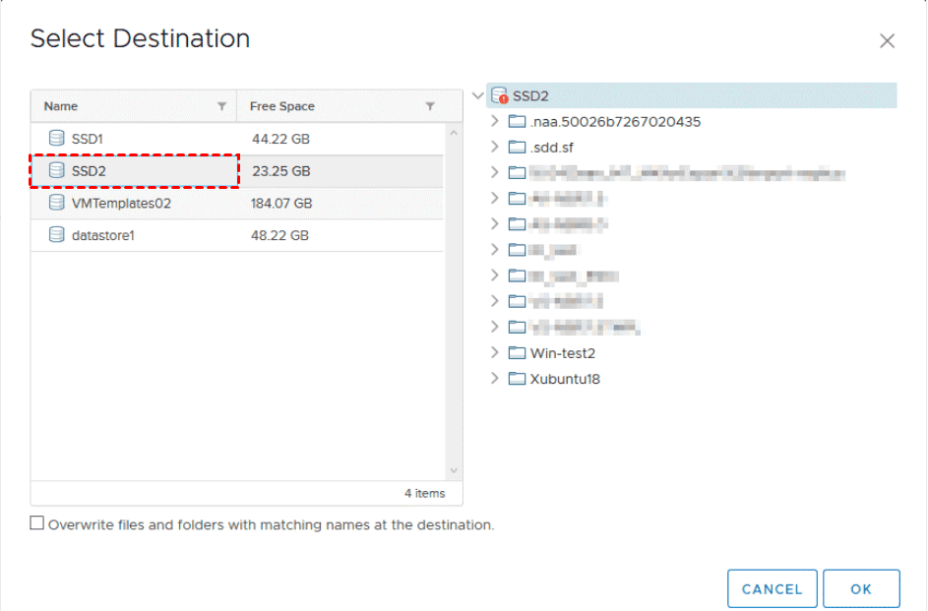The width and height of the screenshot is (928, 611).
Task: Select SSD2 name in datastore list
Action: tap(89, 171)
